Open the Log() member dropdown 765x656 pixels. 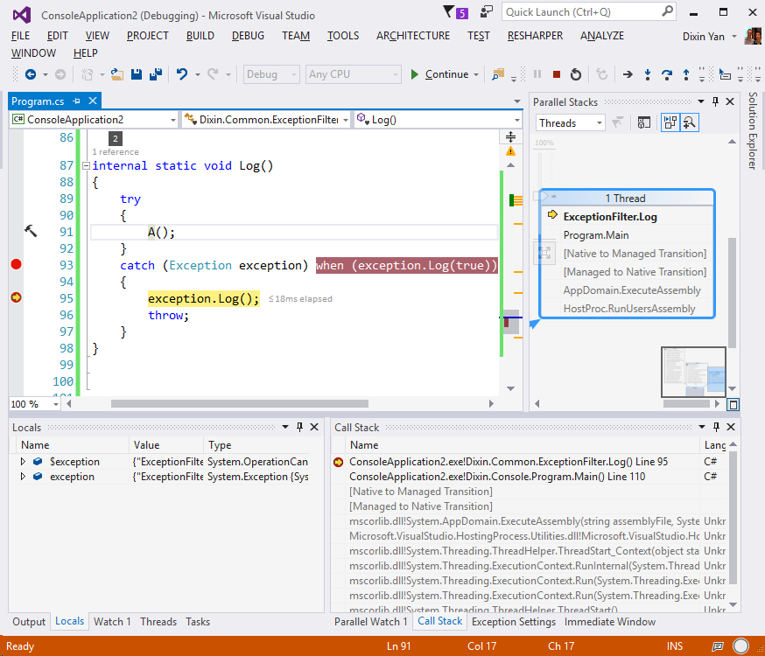(438, 120)
